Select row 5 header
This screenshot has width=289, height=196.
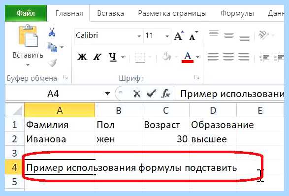15,181
